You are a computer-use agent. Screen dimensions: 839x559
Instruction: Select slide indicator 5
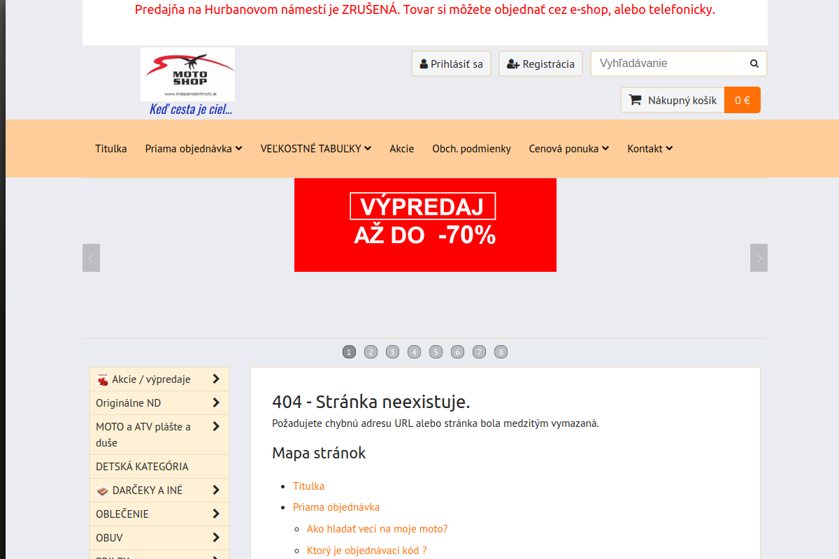(436, 352)
